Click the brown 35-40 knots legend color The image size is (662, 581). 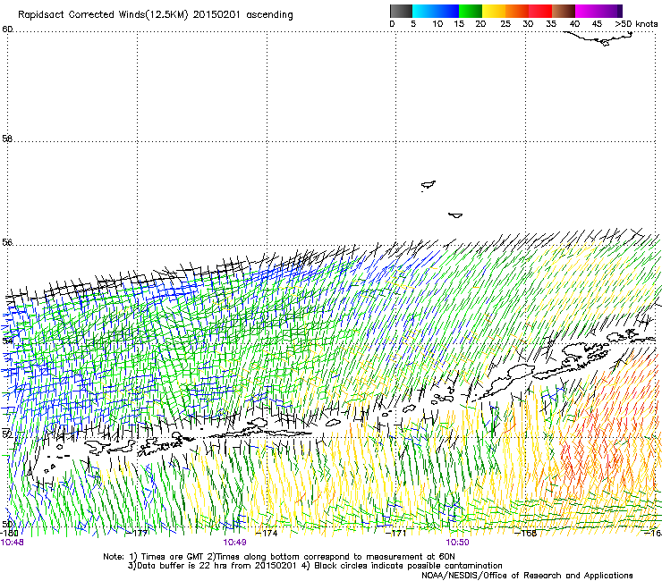coord(564,11)
